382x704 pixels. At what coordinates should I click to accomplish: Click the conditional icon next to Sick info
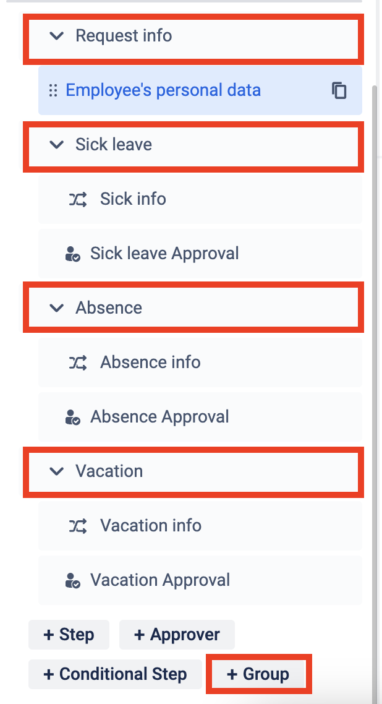tap(77, 199)
